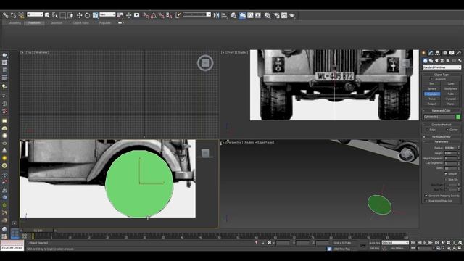This screenshot has width=464, height=261.
Task: Click the Edit Named Selection Sets icon
Action: (178, 15)
